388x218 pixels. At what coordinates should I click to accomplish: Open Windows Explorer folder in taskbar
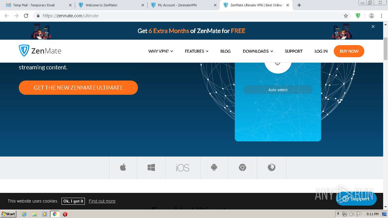[x=34, y=214]
